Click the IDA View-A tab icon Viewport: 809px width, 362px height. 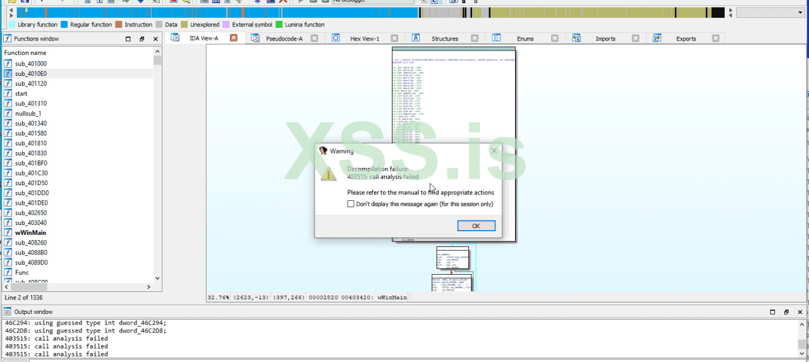pyautogui.click(x=175, y=38)
